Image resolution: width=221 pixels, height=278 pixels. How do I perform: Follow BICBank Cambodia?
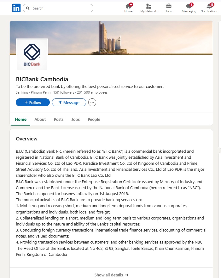pos(32,102)
